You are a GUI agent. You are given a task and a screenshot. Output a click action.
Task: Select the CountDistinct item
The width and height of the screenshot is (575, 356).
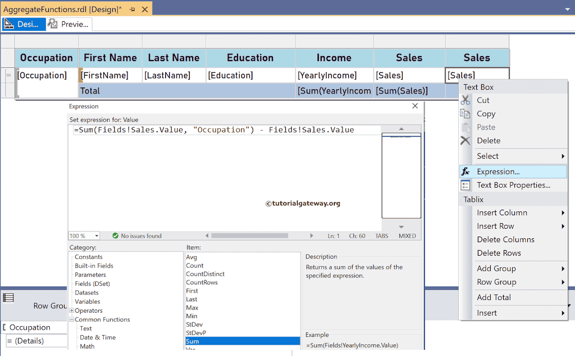(x=205, y=274)
